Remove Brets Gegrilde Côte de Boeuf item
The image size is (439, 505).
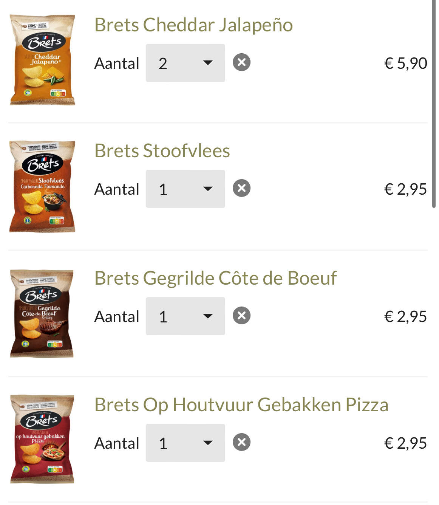click(x=242, y=316)
